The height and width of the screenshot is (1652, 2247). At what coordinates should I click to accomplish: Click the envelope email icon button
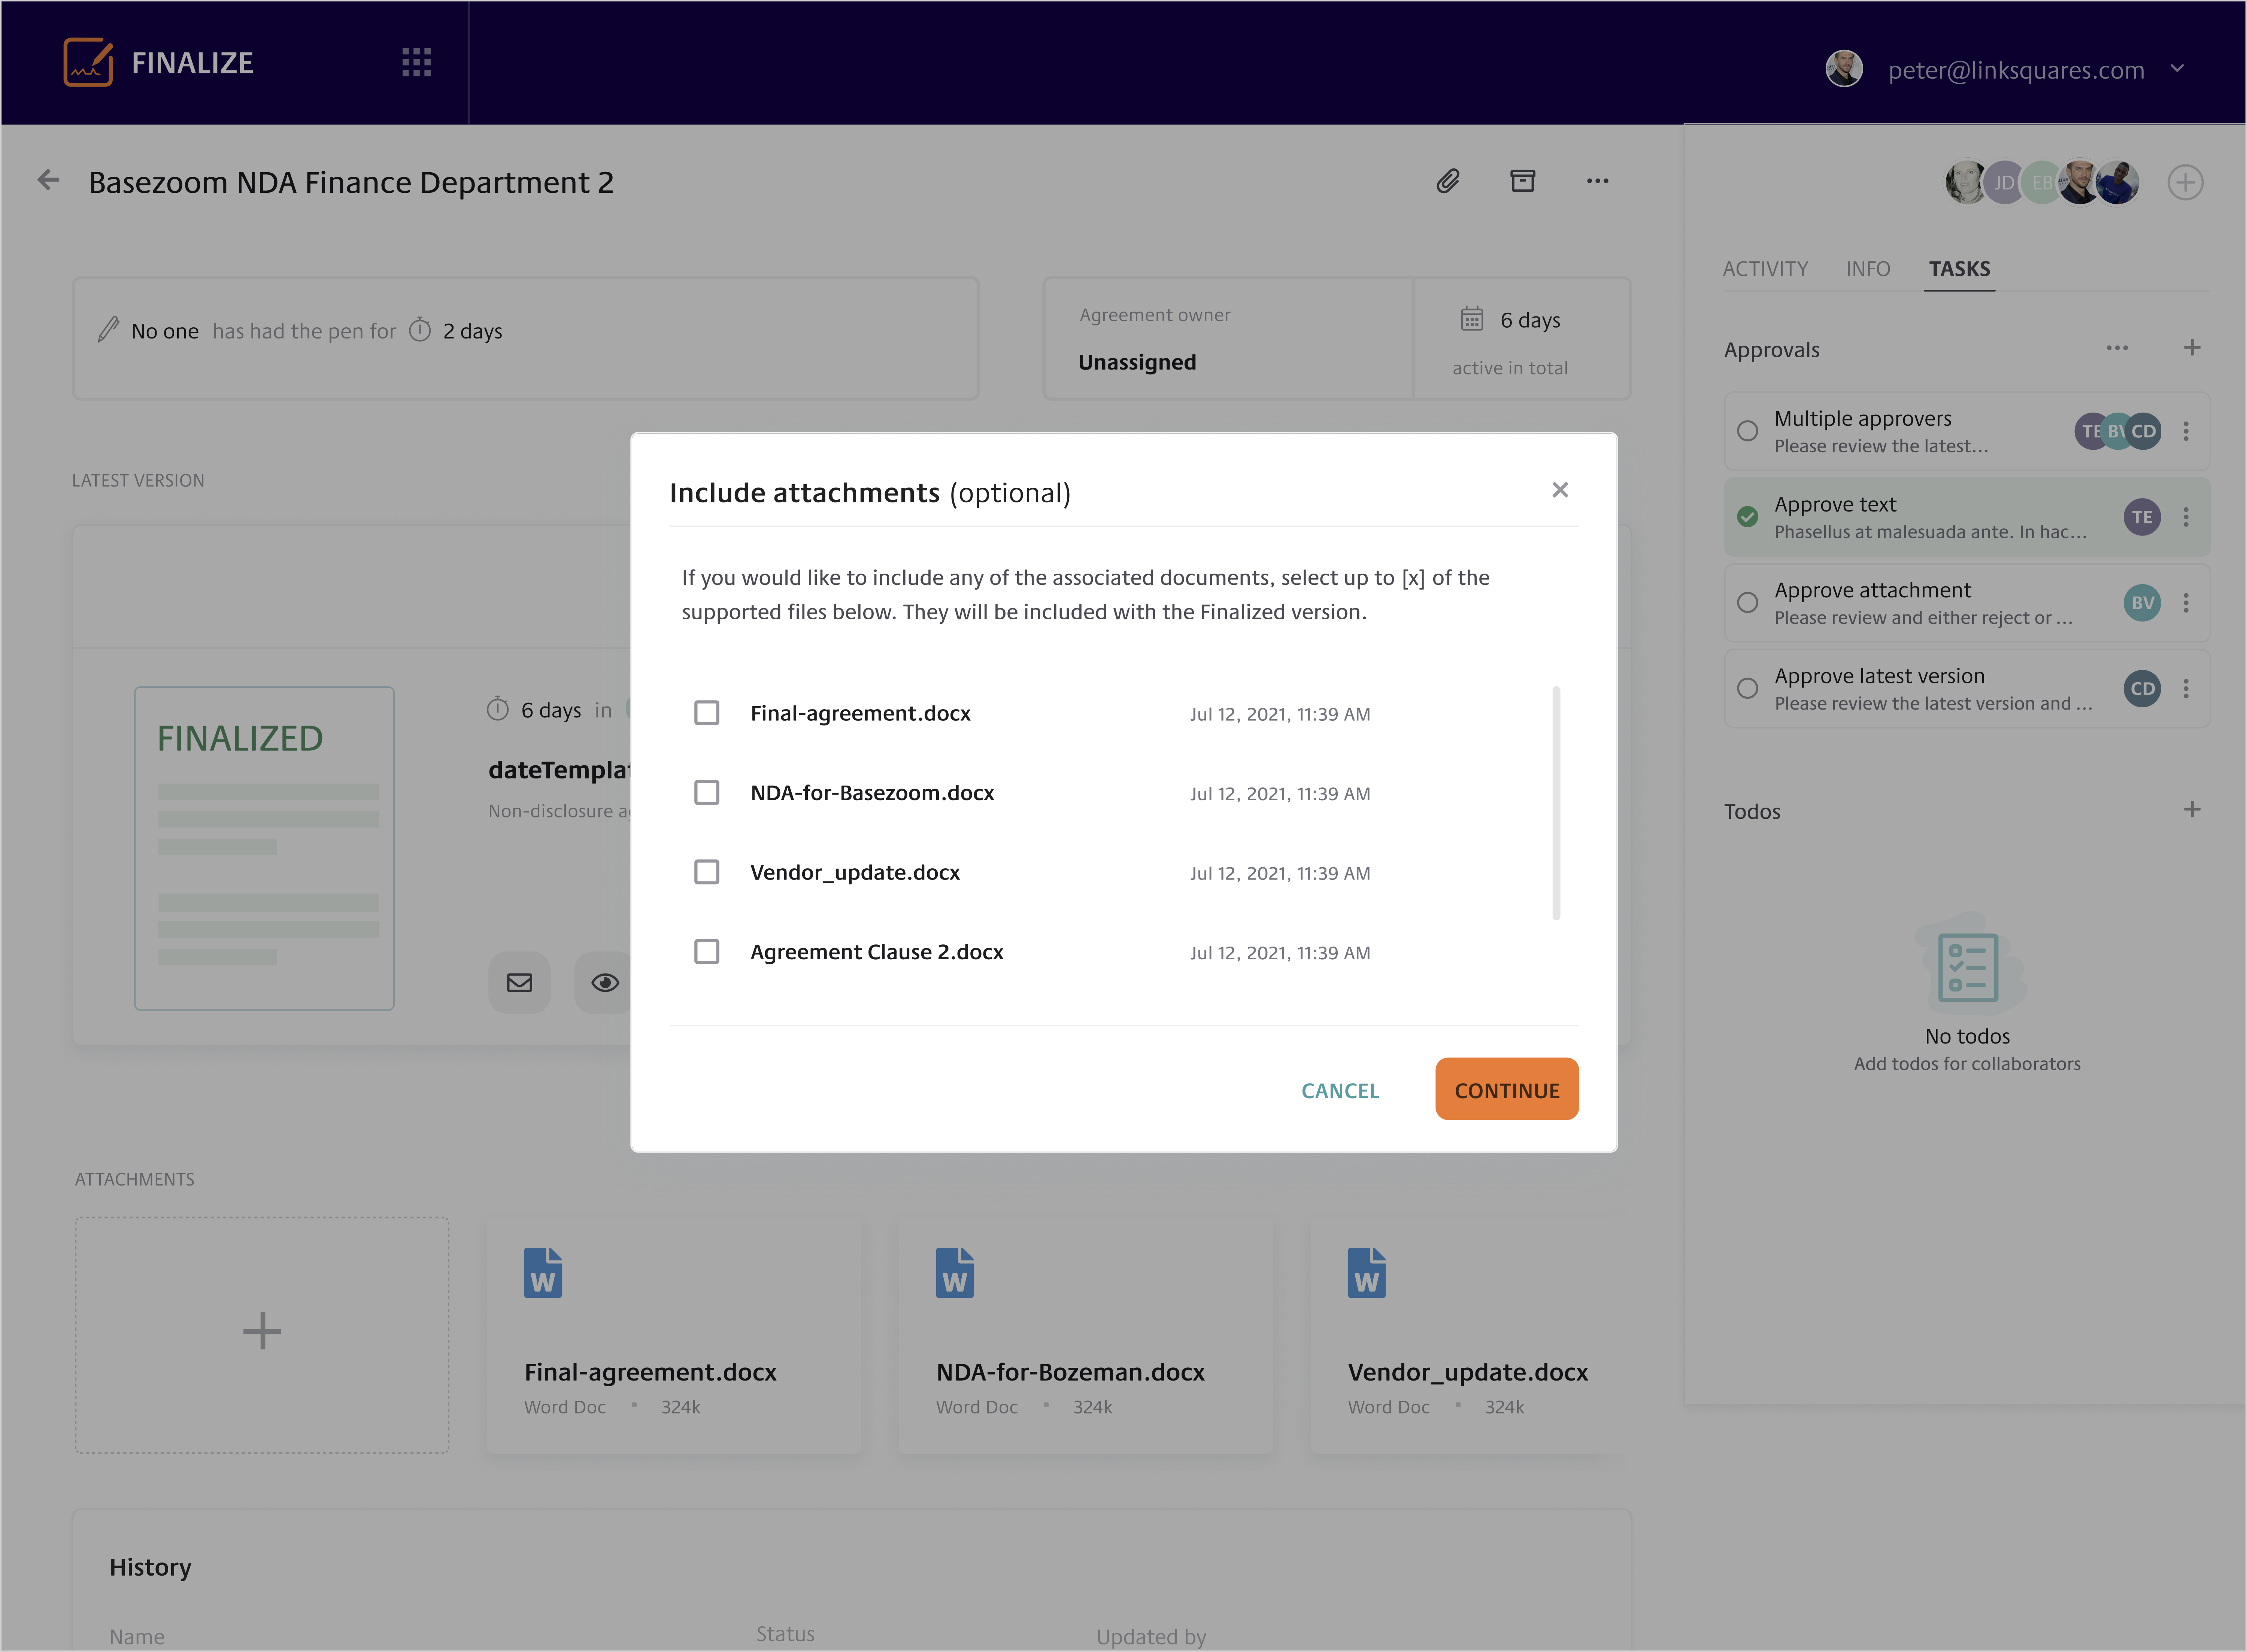[x=519, y=982]
